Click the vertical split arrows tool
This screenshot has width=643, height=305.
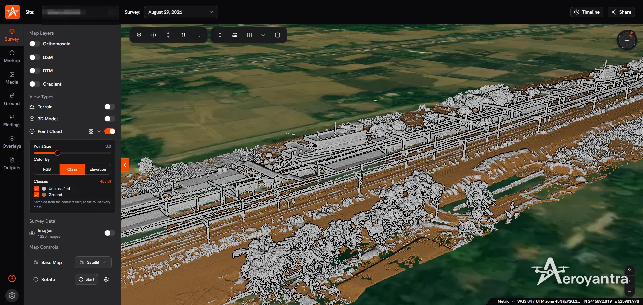168,35
